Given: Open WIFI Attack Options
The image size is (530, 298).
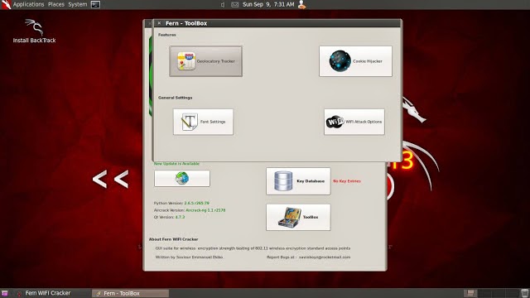Looking at the screenshot, I should (x=354, y=122).
